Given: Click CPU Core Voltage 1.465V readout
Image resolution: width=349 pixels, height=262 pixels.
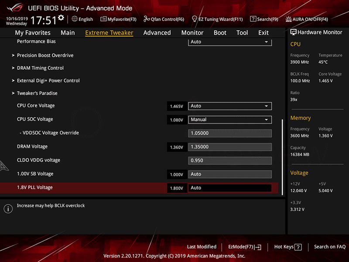Looking at the screenshot, I should coord(177,106).
